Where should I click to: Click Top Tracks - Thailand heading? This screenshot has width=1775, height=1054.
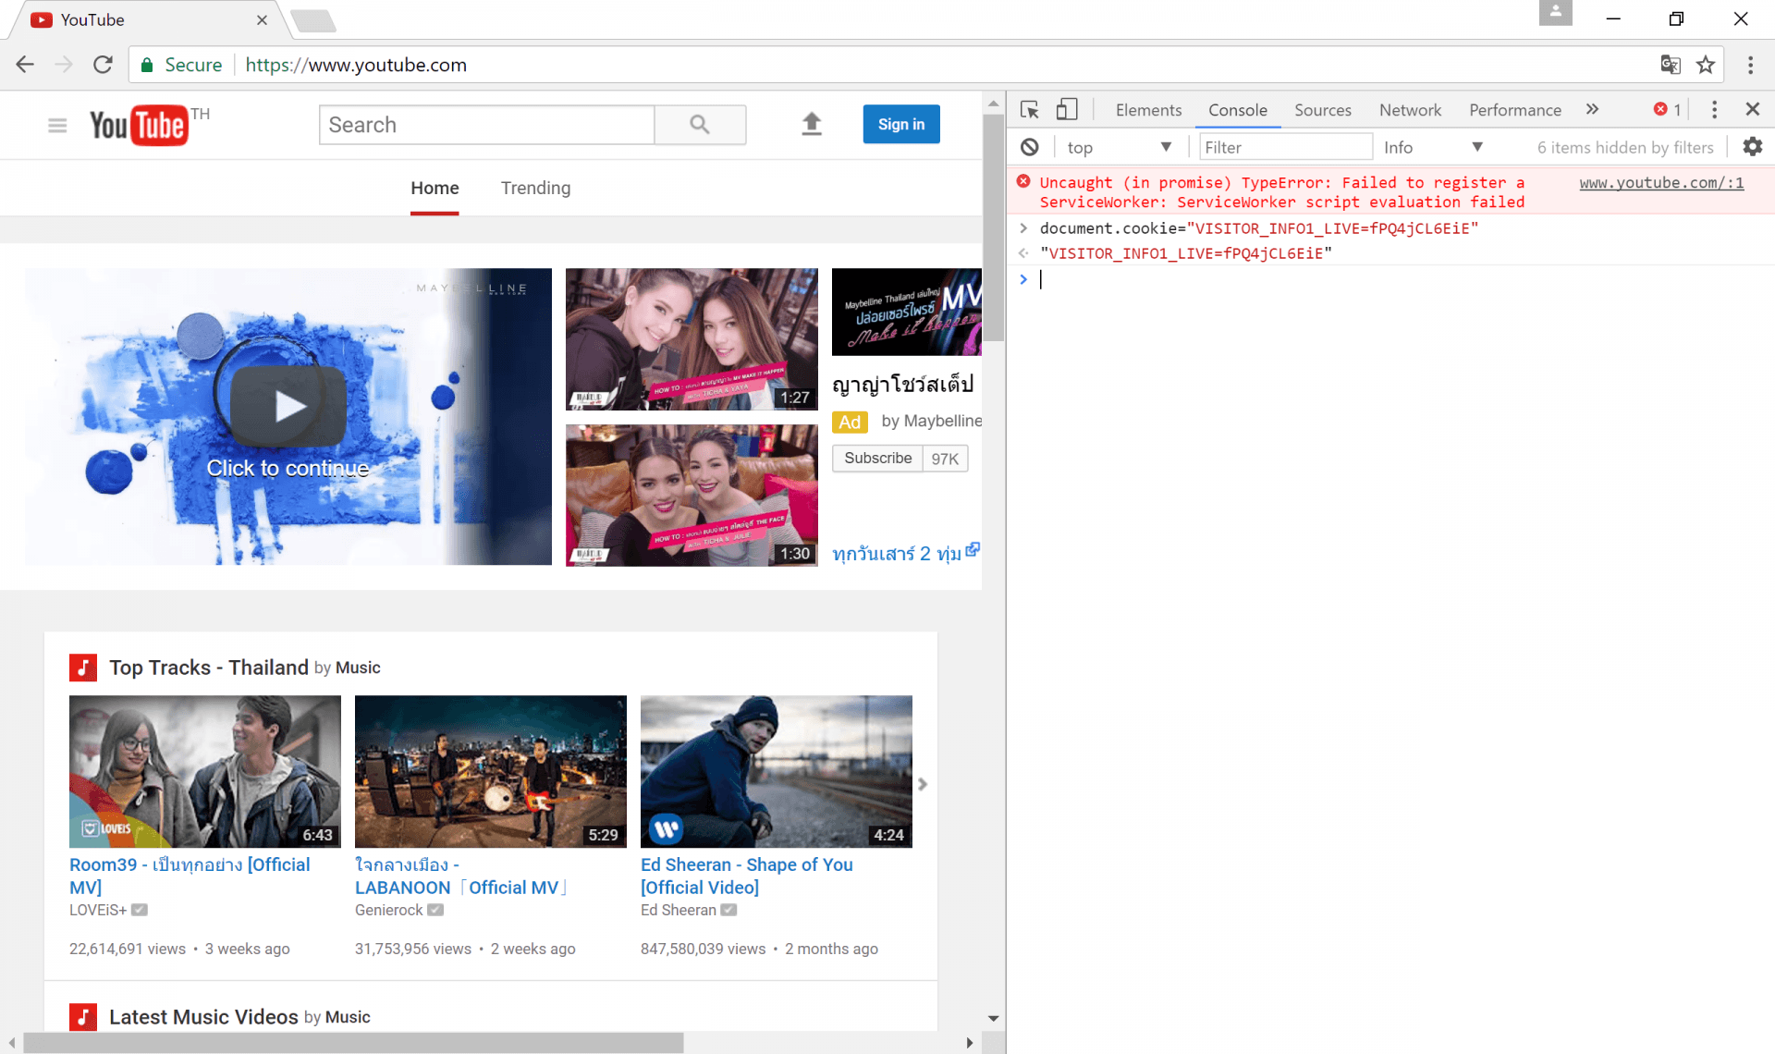click(x=209, y=668)
